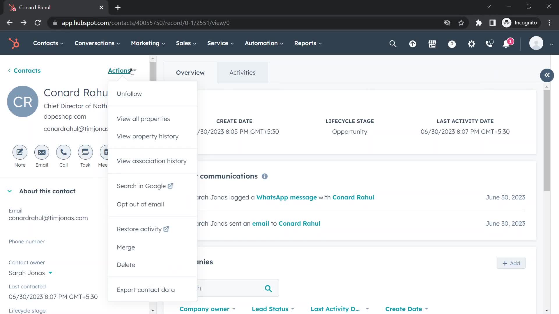The width and height of the screenshot is (559, 314).
Task: Click the Lifecycle stage dropdown arrow
Action: [x=153, y=311]
